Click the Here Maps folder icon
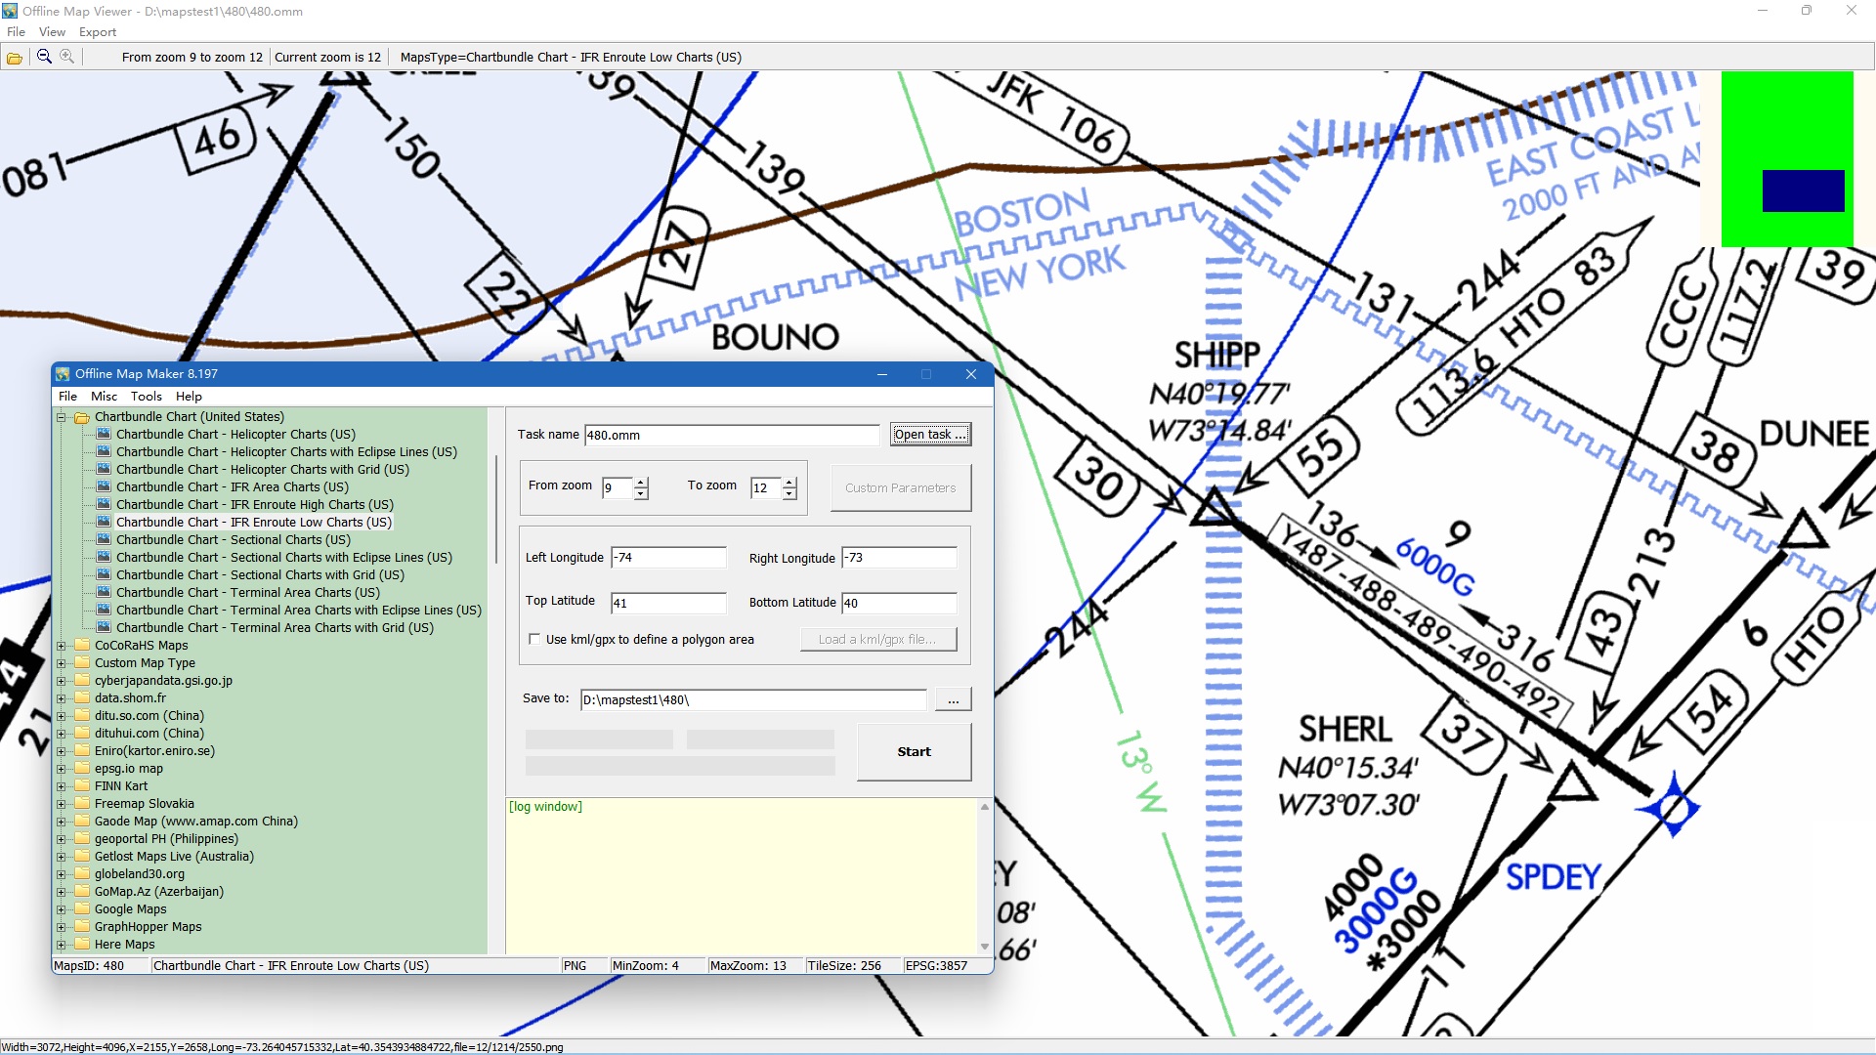 coord(82,945)
